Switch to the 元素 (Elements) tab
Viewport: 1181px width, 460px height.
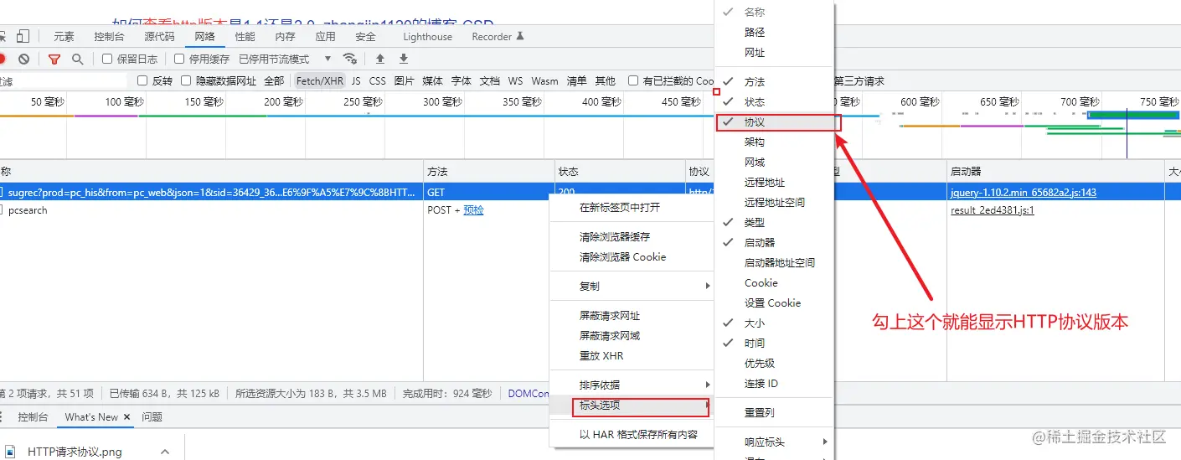coord(64,36)
